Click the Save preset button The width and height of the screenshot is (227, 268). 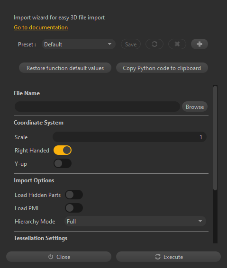[131, 44]
